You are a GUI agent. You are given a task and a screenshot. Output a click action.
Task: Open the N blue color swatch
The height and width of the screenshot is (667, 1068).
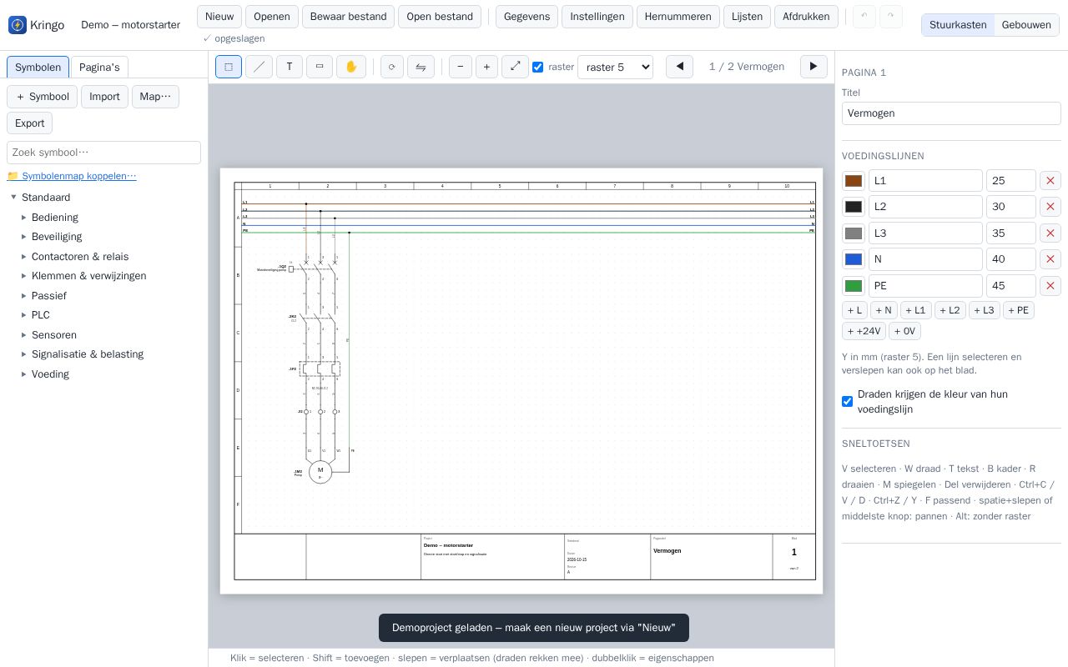854,259
